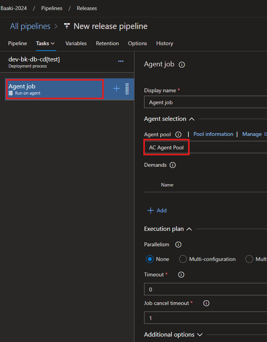
Task: Show info icon next to Job cancel timeout
Action: (206, 303)
